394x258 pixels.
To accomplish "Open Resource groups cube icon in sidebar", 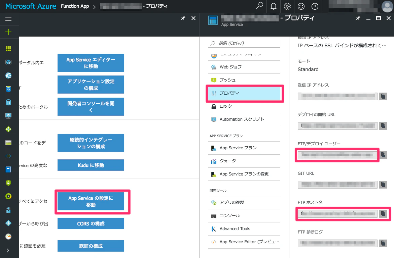I will click(8, 62).
